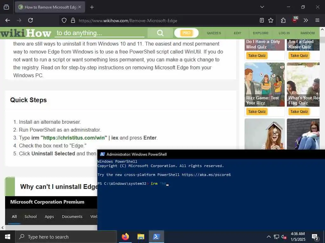Take the Dirty Mind Quiz
Viewport: 325px width, 243px height.
[257, 56]
